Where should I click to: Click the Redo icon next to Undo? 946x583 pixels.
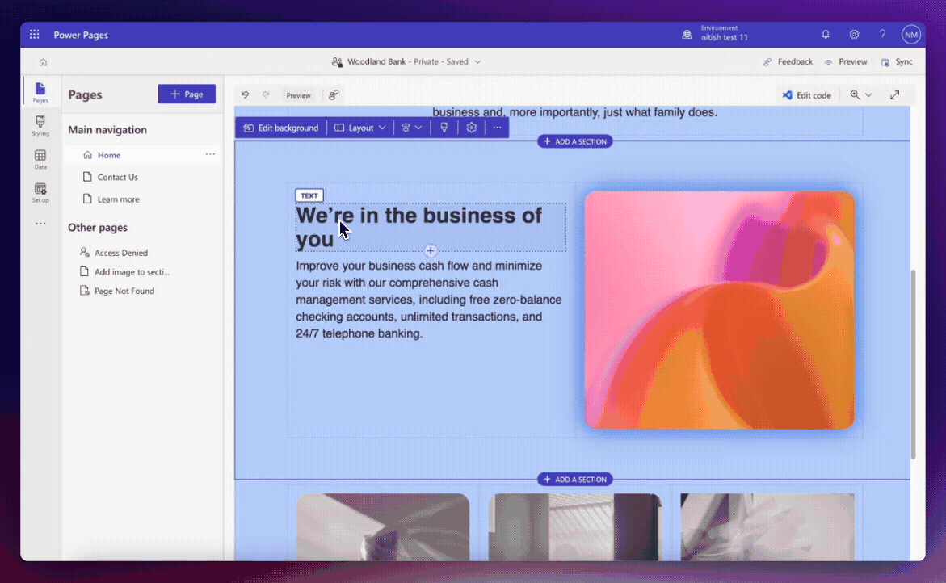pyautogui.click(x=267, y=94)
